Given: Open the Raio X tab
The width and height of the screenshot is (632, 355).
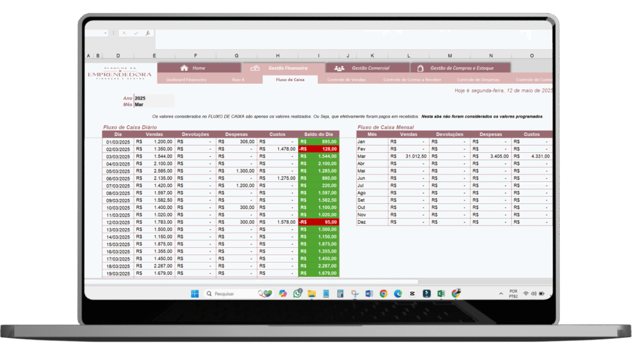Looking at the screenshot, I should pyautogui.click(x=238, y=80).
